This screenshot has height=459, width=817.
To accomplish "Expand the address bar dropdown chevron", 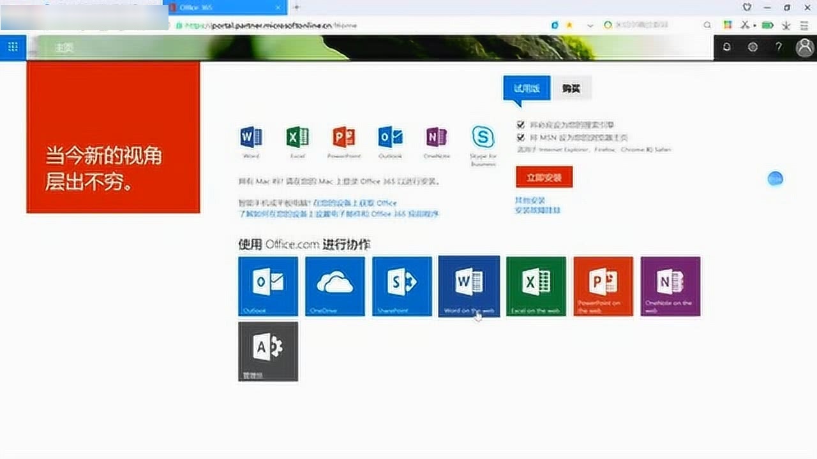I will pyautogui.click(x=590, y=25).
